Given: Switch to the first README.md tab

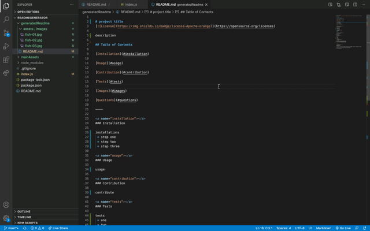Looking at the screenshot, I should pyautogui.click(x=96, y=4).
